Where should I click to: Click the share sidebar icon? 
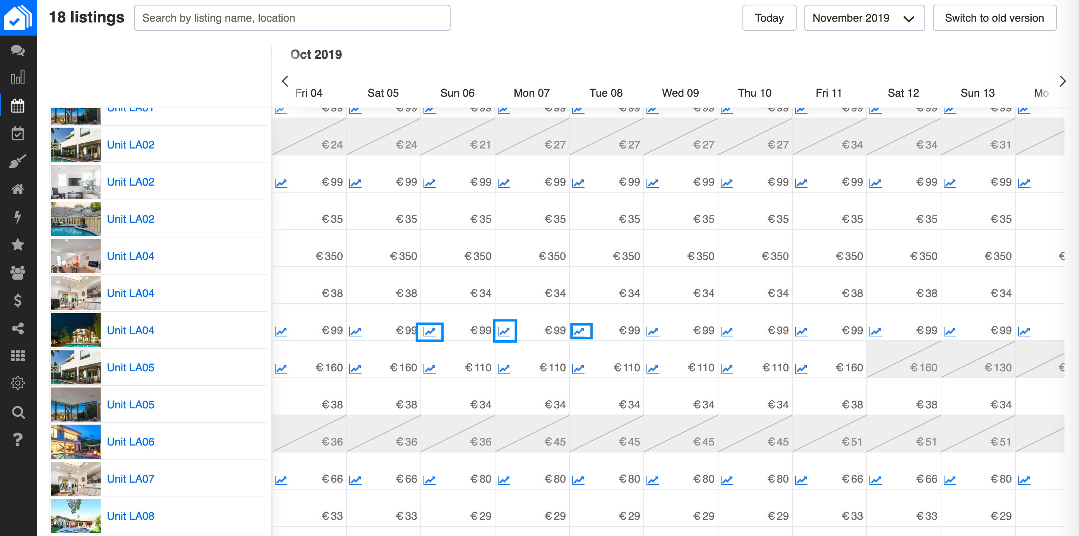(17, 328)
